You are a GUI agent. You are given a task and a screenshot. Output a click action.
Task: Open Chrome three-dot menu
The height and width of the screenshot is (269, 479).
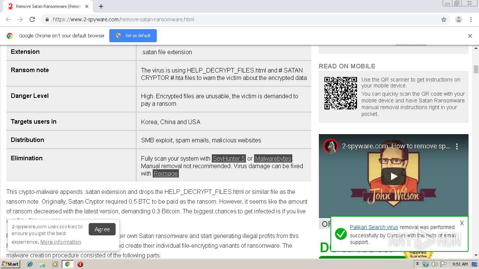click(470, 19)
